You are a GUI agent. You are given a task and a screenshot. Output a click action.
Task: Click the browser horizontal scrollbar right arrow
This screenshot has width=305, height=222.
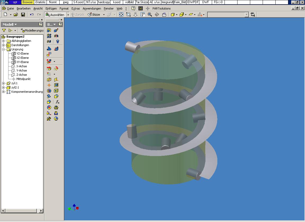point(41,211)
